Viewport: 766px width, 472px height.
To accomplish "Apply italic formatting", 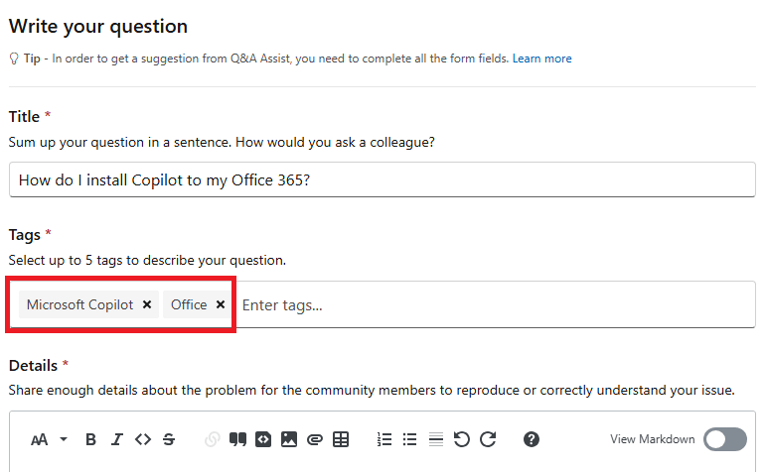I will tap(117, 439).
